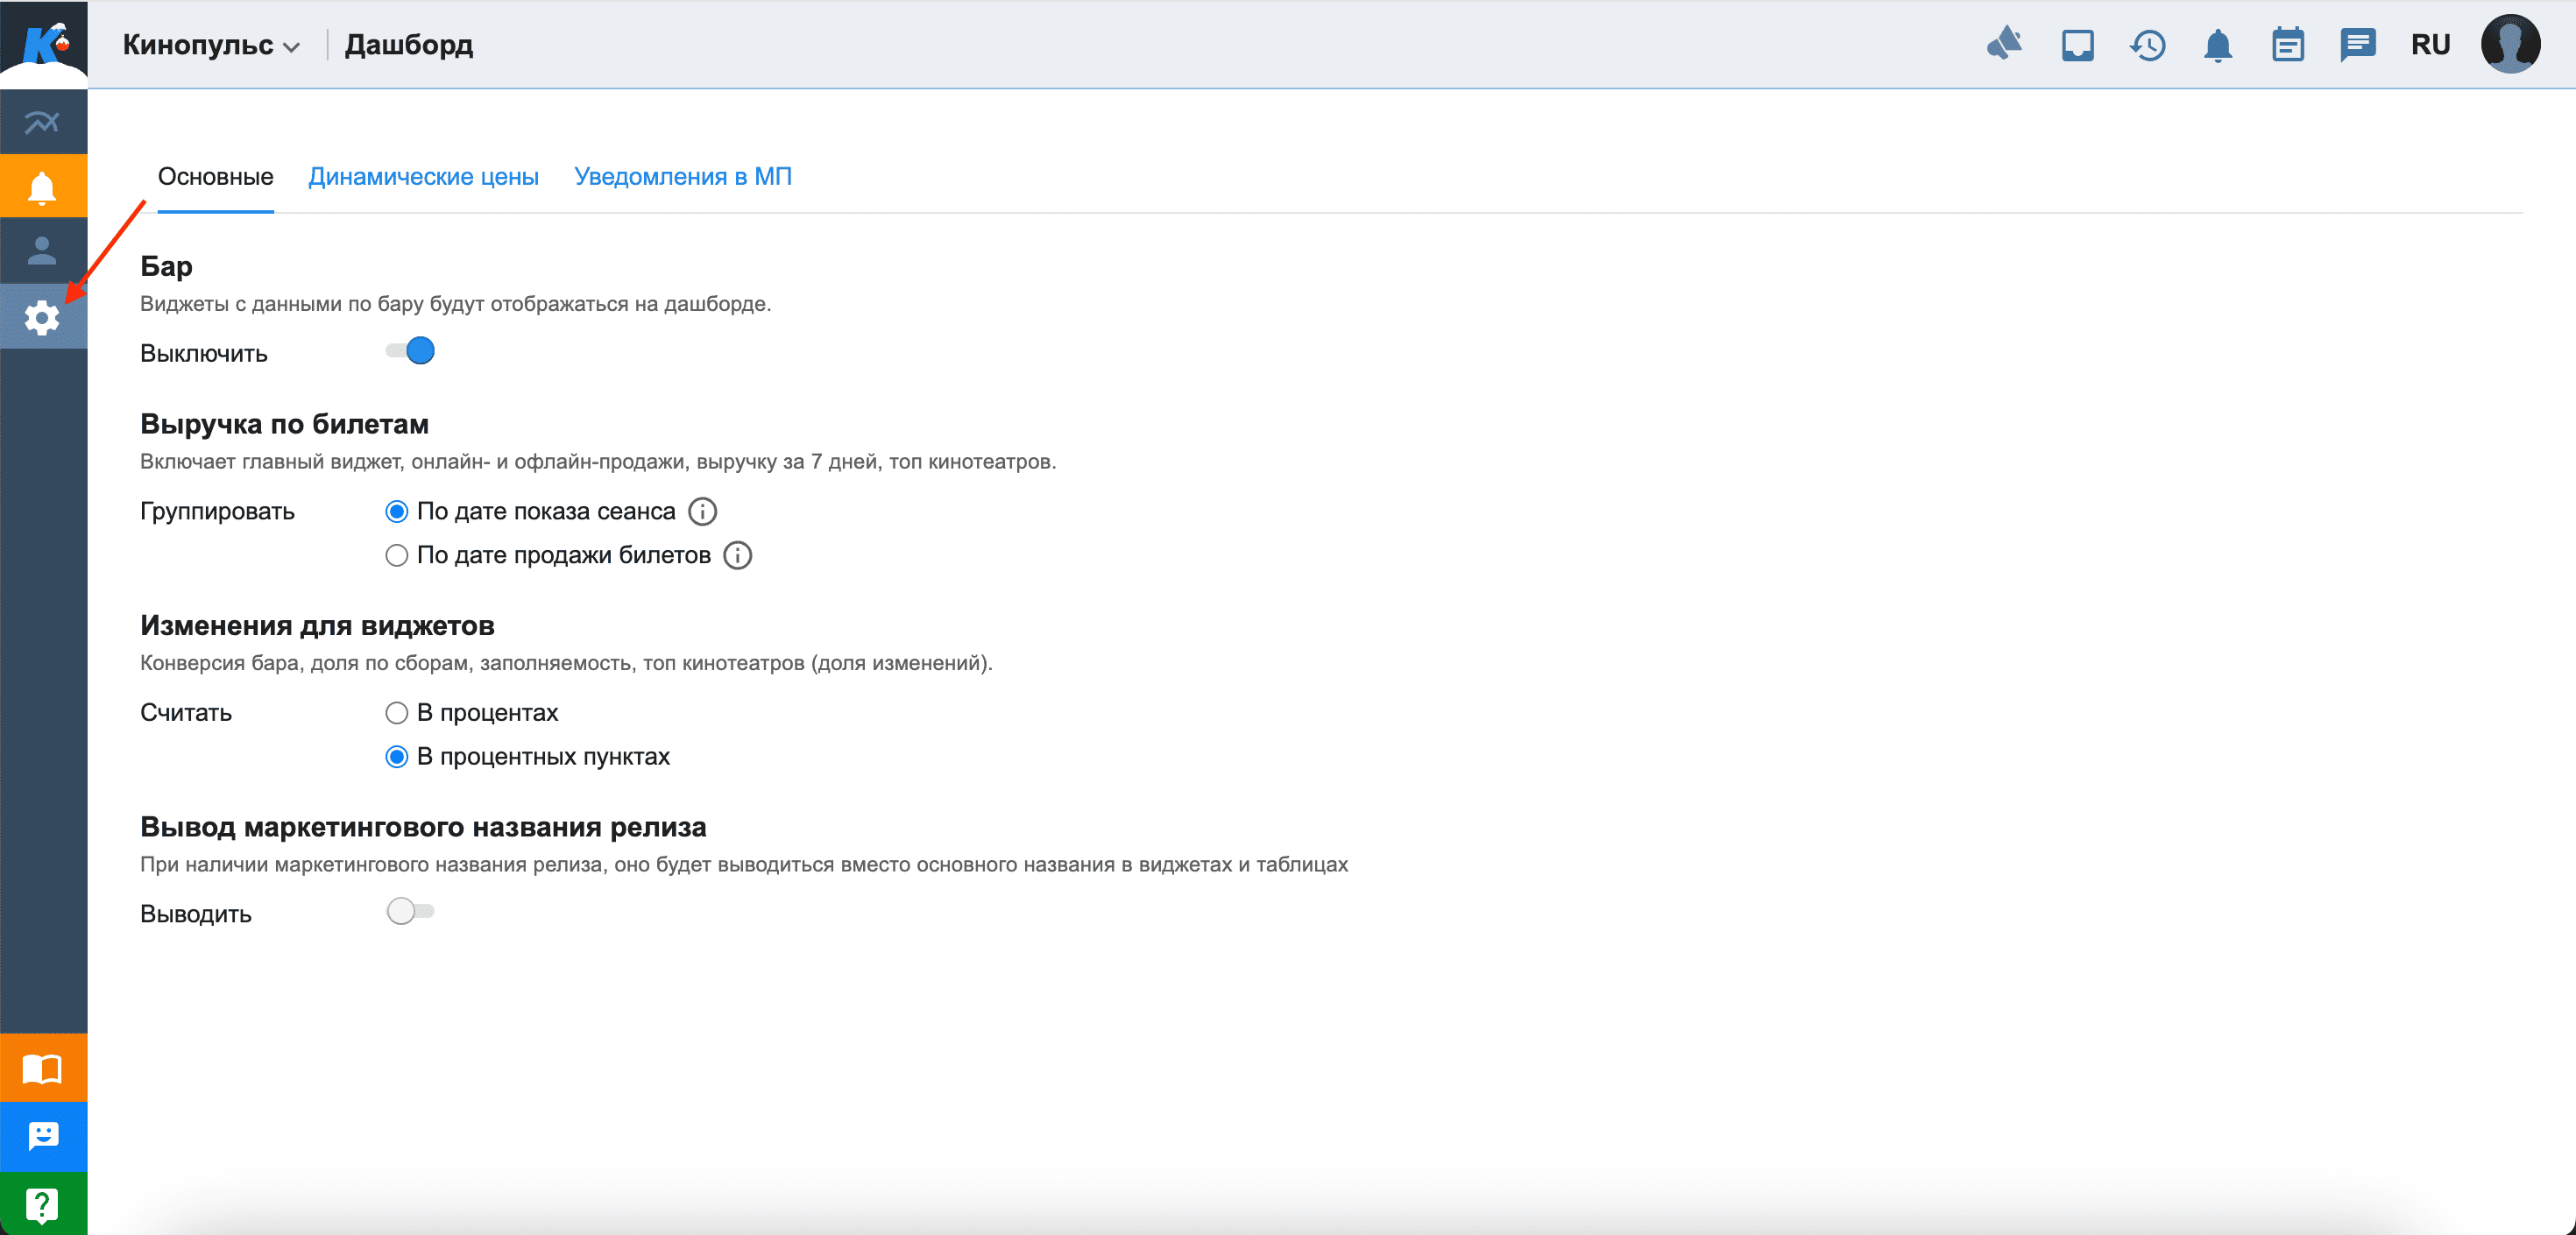Open the blue feedback chat icon

42,1136
